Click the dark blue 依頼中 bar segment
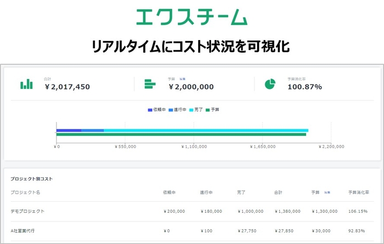Screen dimensions: 384x244 coord(69,130)
